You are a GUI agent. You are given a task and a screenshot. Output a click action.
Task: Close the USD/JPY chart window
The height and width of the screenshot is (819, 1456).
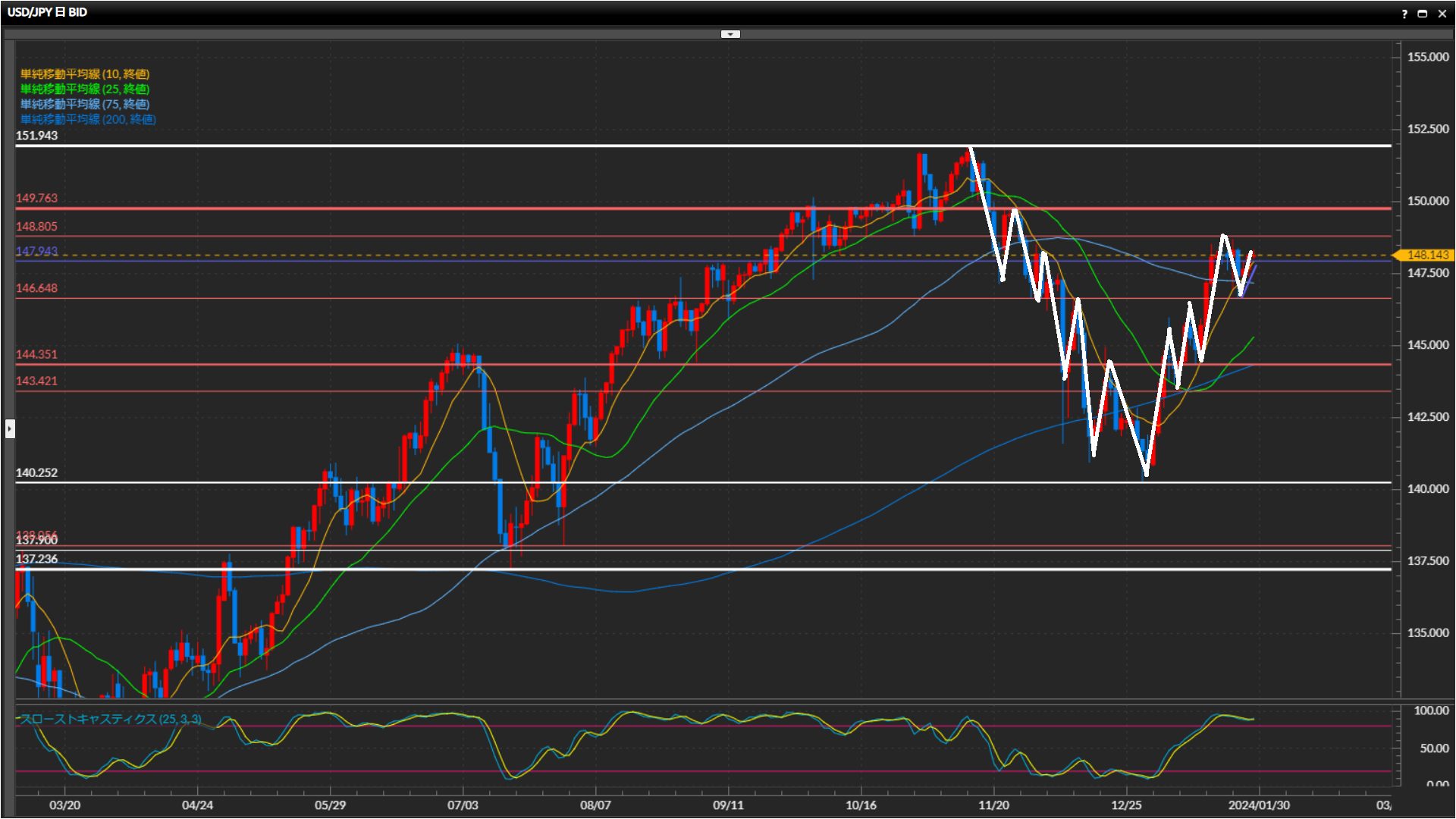coord(1442,14)
